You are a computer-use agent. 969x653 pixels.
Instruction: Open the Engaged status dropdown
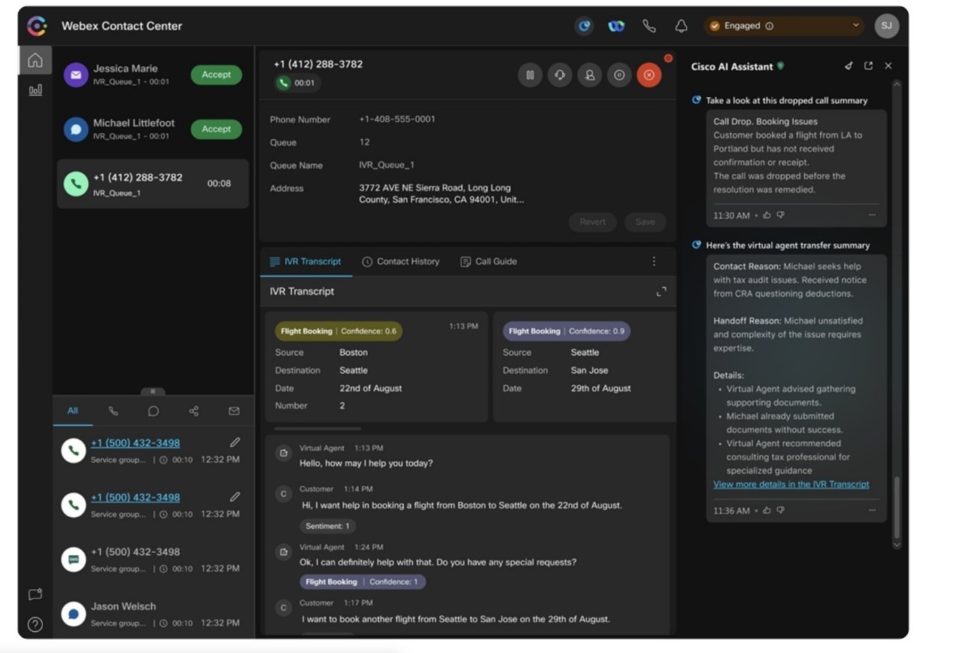tap(783, 26)
